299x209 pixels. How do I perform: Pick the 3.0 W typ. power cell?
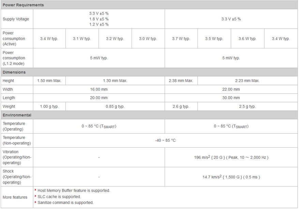(x=148, y=39)
